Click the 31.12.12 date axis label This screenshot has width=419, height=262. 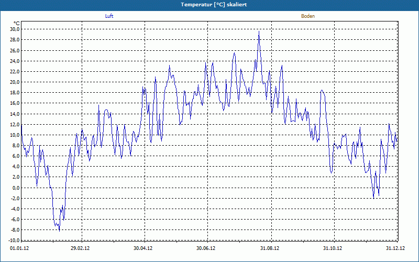coord(395,248)
